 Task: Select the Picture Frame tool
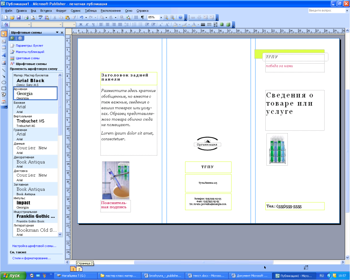point(4,63)
